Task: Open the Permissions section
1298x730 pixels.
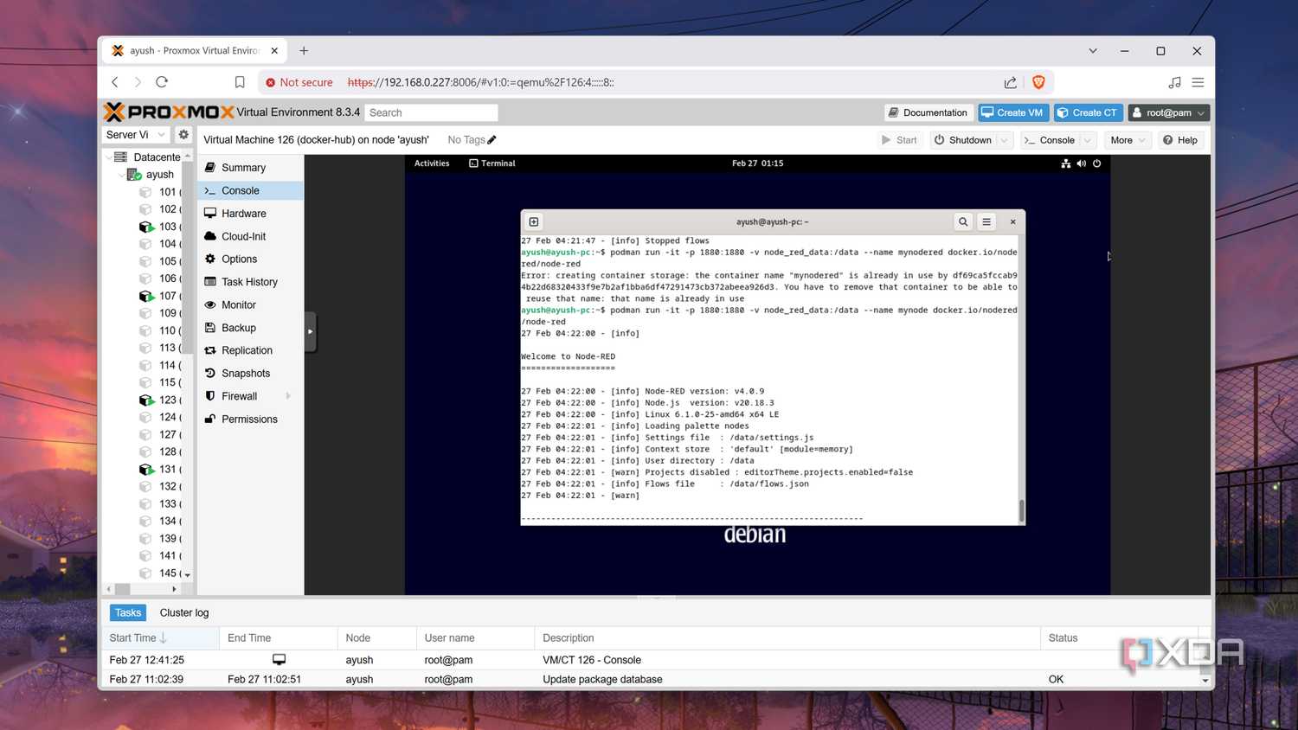Action: coord(250,419)
